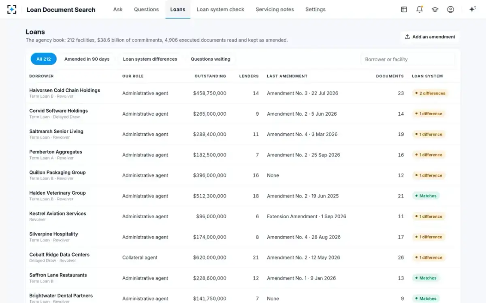Open the Settings tab
486x303 pixels.
315,9
